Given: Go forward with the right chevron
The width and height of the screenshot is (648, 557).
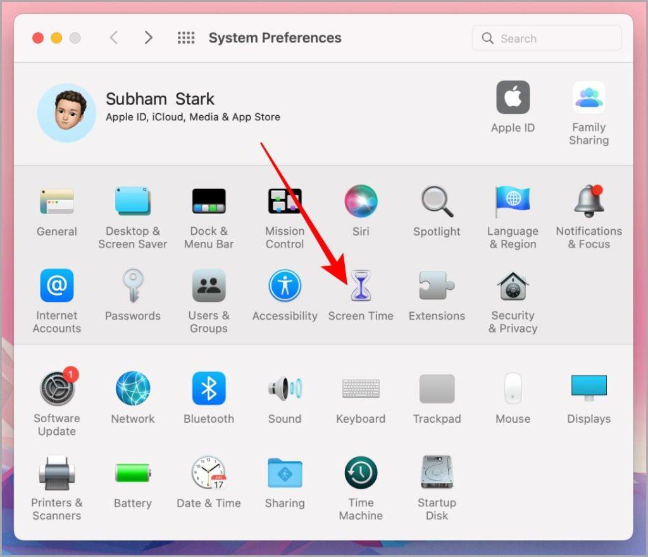Looking at the screenshot, I should coord(148,37).
